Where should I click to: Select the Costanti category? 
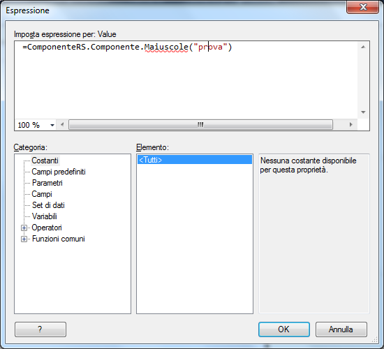pos(45,161)
